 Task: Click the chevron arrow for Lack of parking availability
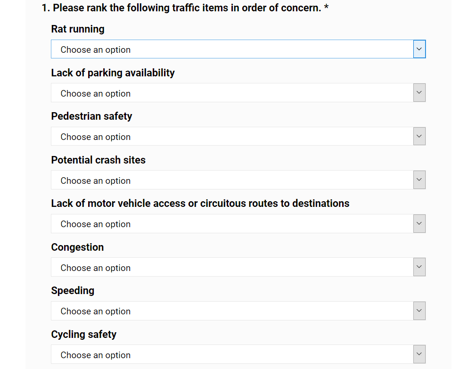(419, 93)
